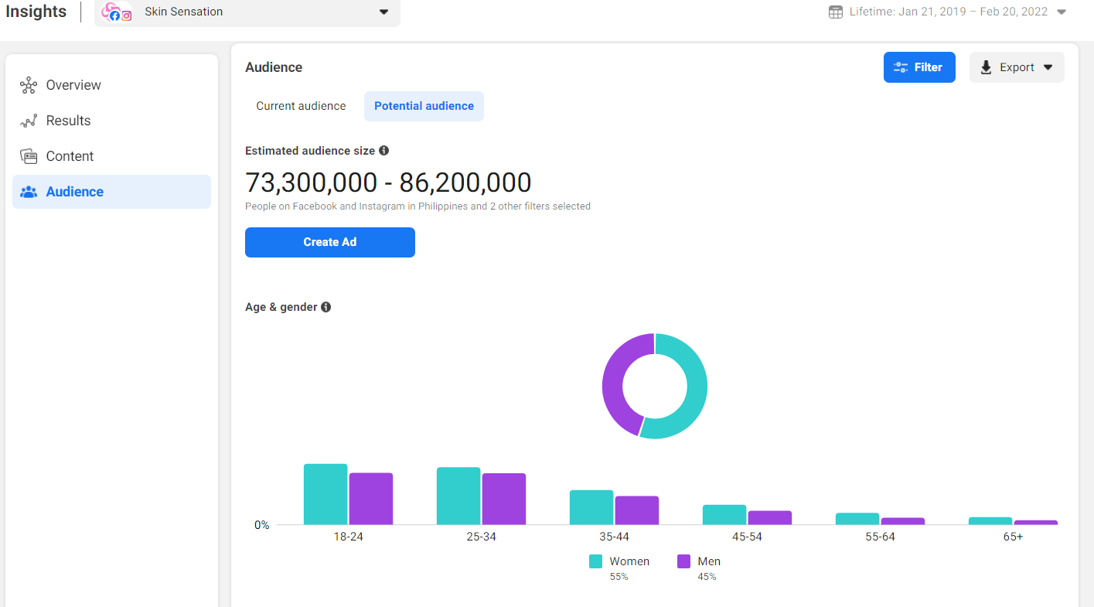Click the 35-44 age group label
Screen dimensions: 1094x607
coord(615,537)
